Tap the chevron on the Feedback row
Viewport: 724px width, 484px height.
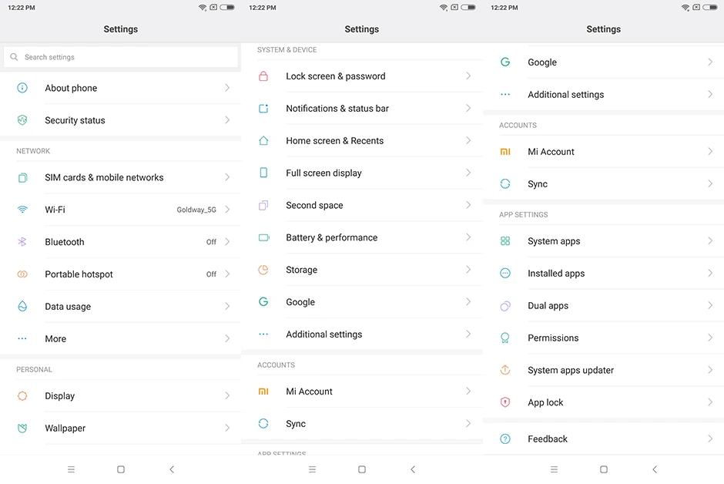[x=710, y=439]
